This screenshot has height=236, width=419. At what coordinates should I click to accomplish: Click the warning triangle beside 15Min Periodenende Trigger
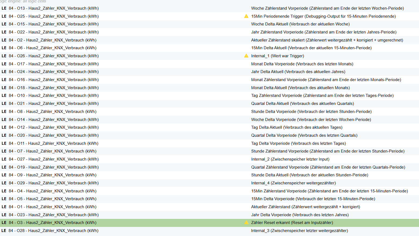pos(246,16)
